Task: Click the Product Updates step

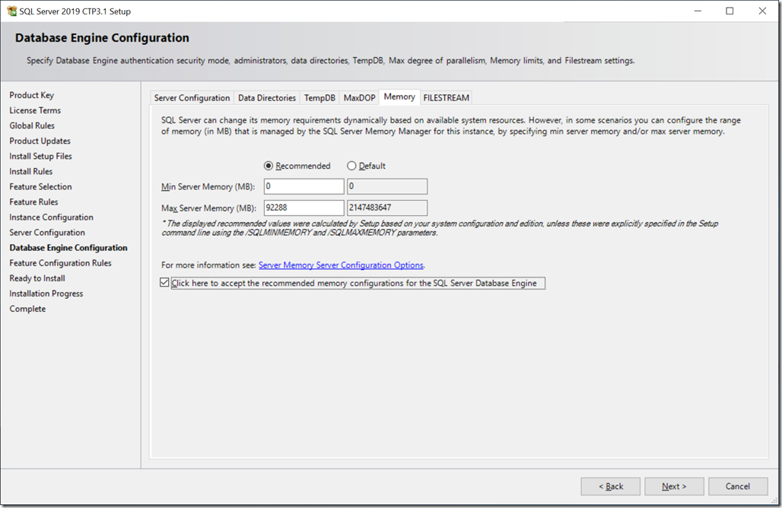Action: click(x=40, y=141)
